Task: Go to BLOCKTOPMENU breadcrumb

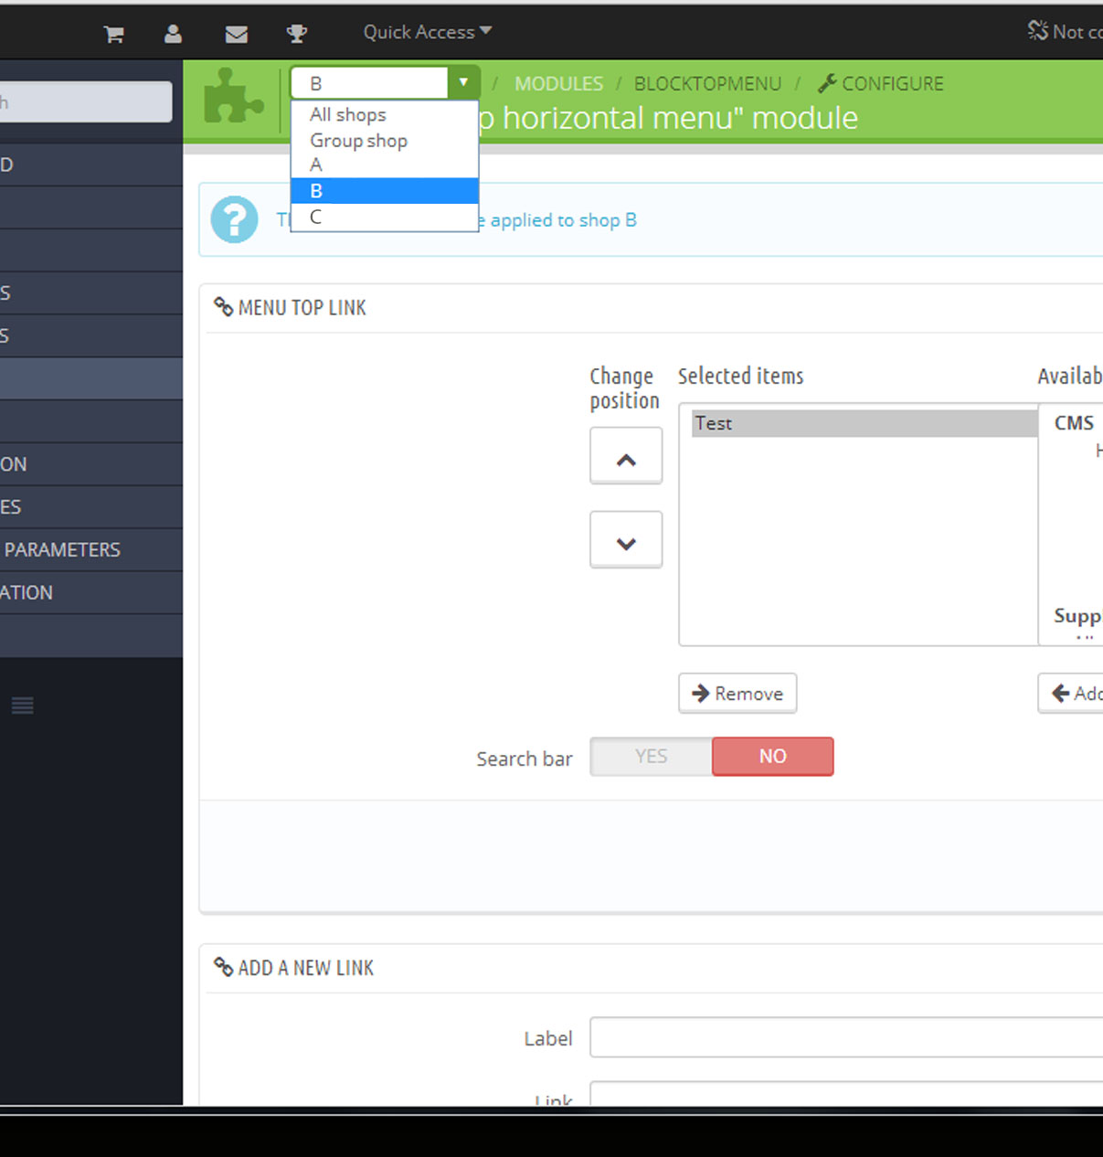Action: click(x=707, y=84)
